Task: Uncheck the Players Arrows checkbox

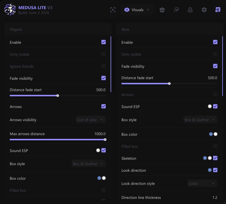Action: (x=103, y=106)
